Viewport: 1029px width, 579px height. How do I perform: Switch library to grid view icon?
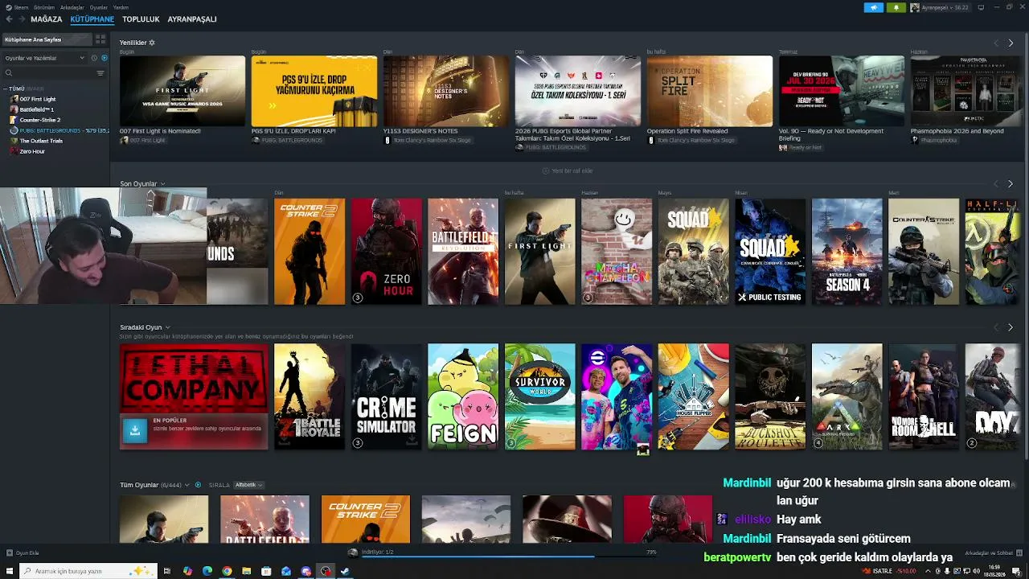pyautogui.click(x=100, y=39)
